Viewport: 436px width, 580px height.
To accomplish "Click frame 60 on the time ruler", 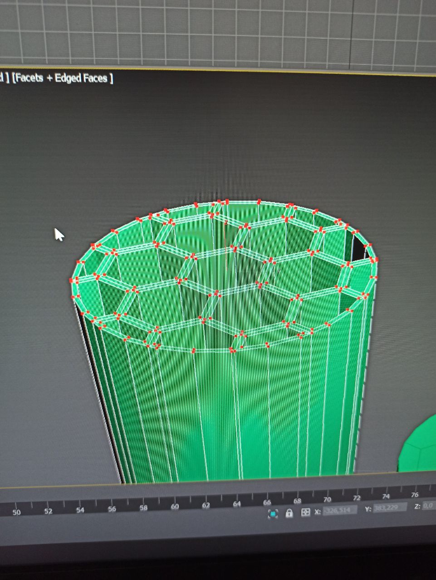I will click(x=175, y=507).
